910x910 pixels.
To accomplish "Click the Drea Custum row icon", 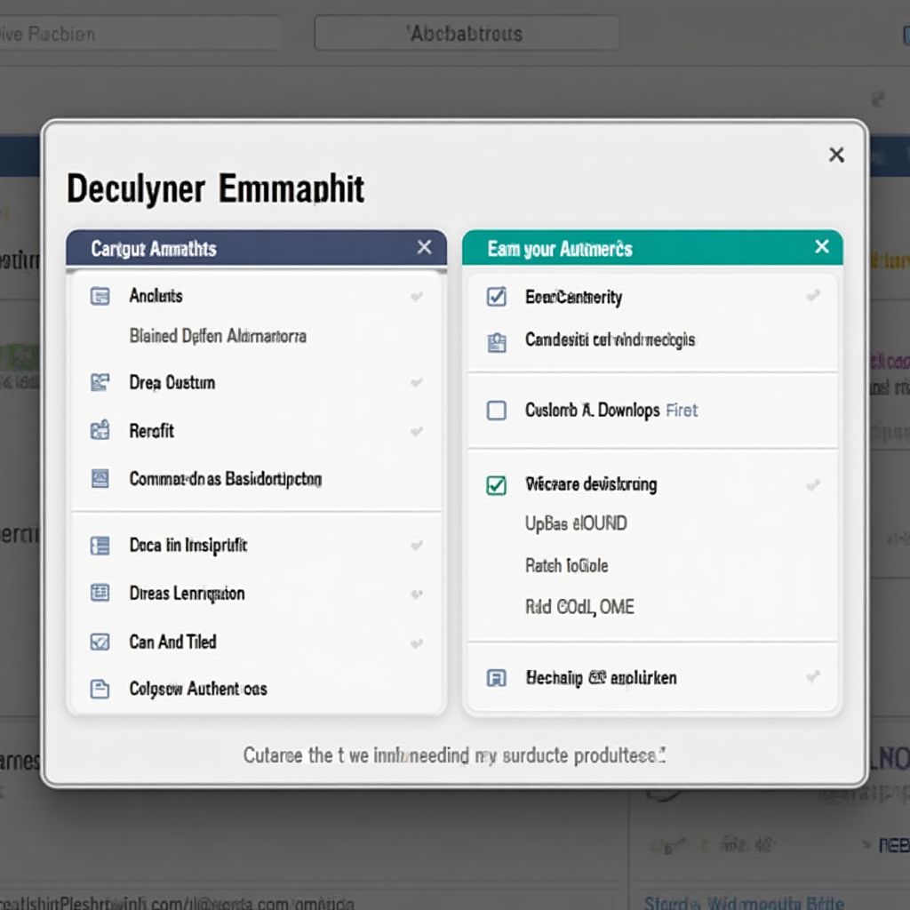I will (x=100, y=383).
